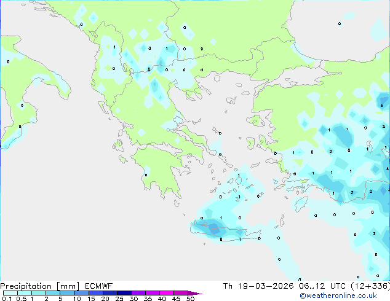Click the 'ECMWF' model label
390x301 pixels.
(x=99, y=286)
